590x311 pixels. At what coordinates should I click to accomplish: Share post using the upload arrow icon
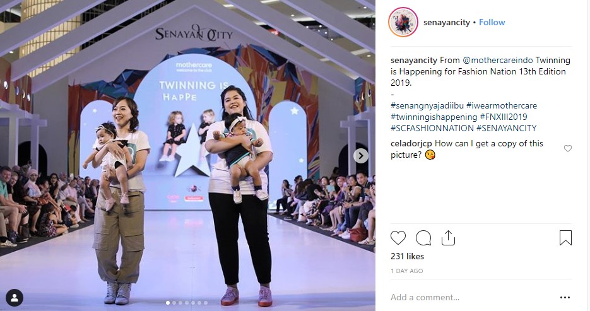[x=448, y=238]
